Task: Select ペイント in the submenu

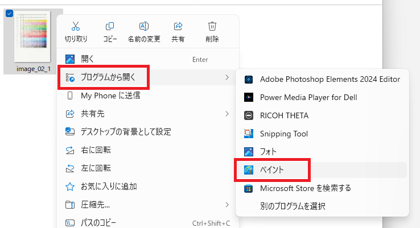Action: pyautogui.click(x=322, y=170)
